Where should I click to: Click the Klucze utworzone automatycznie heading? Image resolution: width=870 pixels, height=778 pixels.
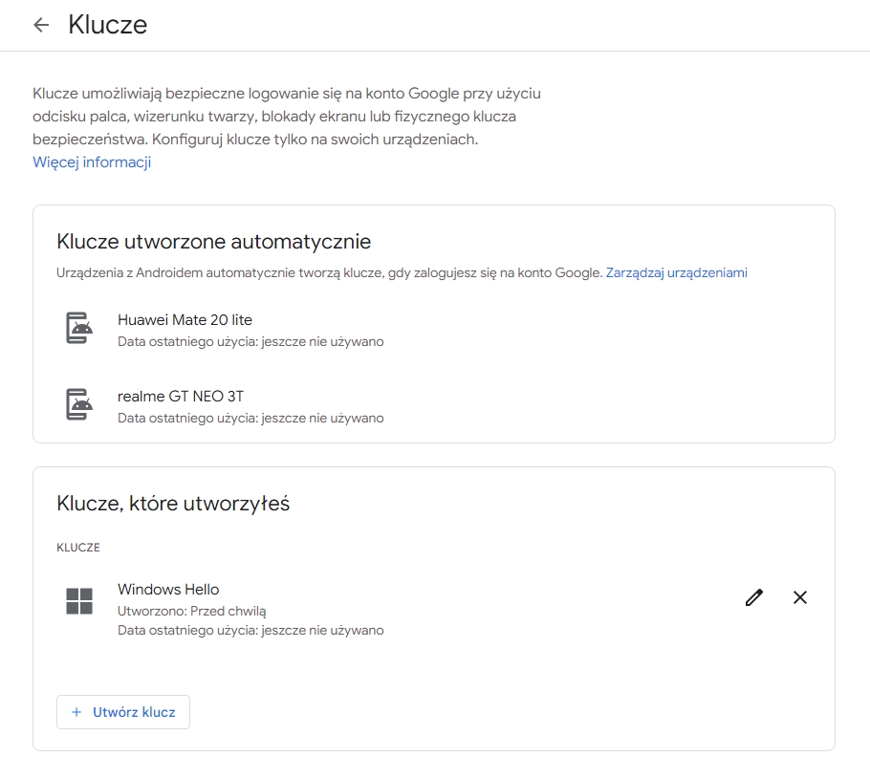pyautogui.click(x=212, y=242)
